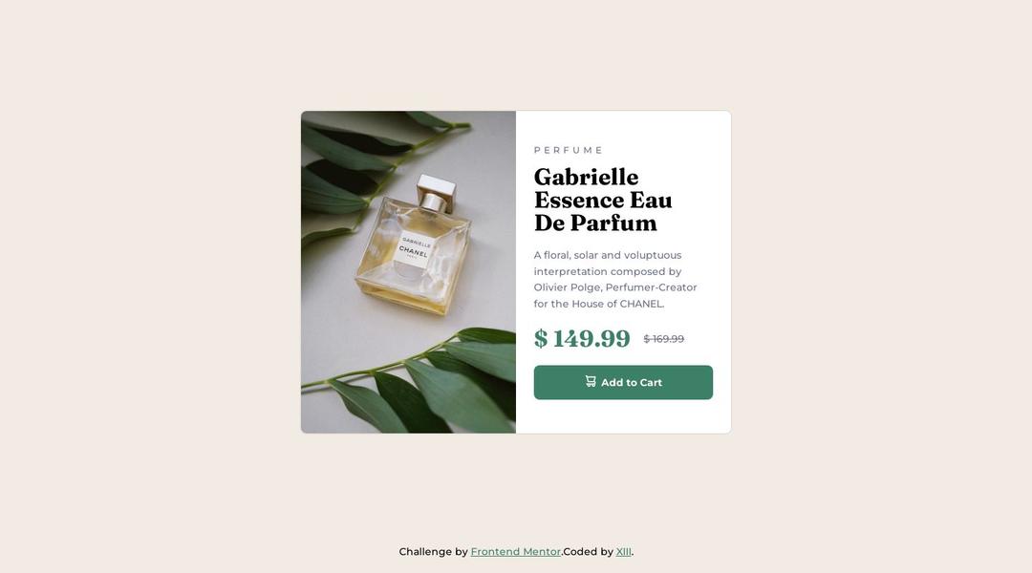
Task: Open the Frontend Mentor link
Action: pos(515,551)
